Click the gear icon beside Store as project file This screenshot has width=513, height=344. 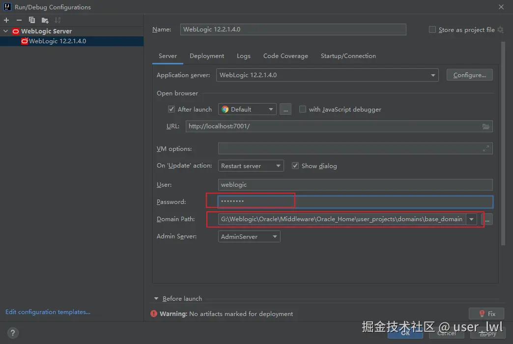pyautogui.click(x=500, y=30)
